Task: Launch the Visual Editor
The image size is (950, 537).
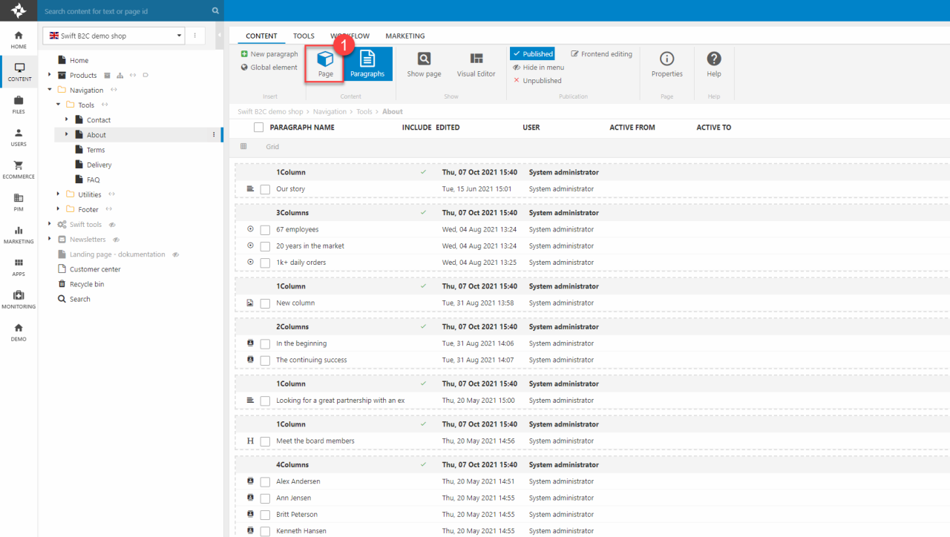Action: [476, 65]
